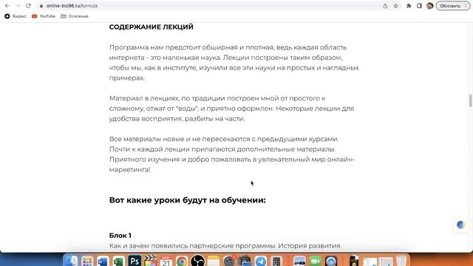Open Telegram from the Dock

(261, 261)
